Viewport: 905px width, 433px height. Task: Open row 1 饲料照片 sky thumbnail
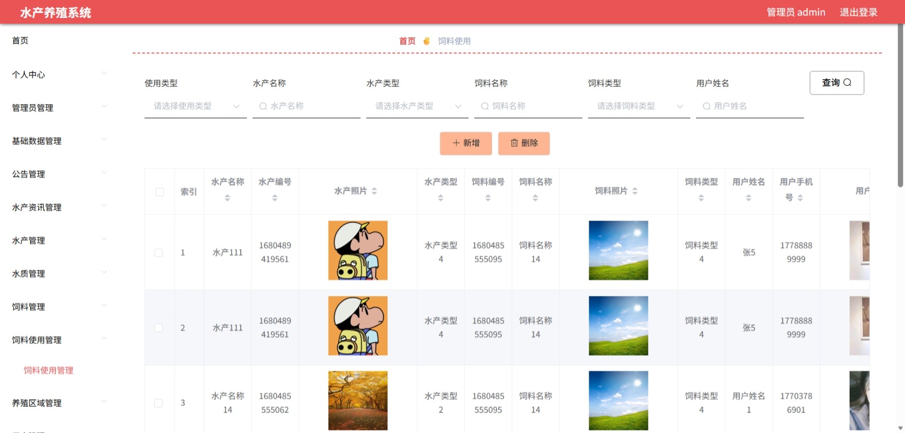coord(619,250)
